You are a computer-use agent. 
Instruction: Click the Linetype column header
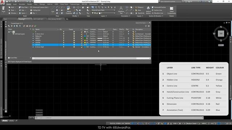point(93,29)
